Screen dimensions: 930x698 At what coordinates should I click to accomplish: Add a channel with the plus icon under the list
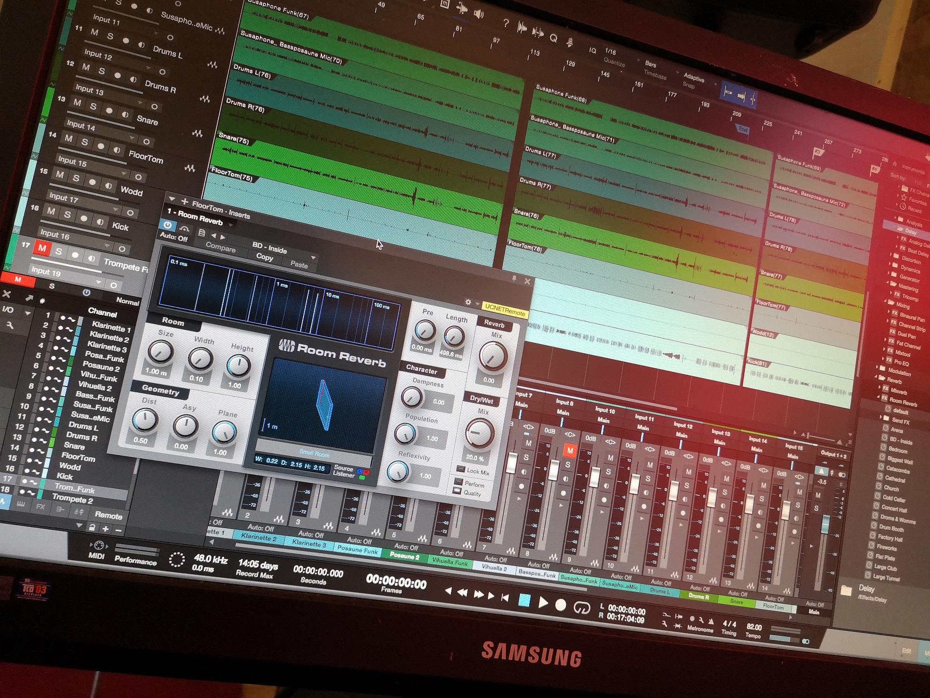click(x=105, y=529)
